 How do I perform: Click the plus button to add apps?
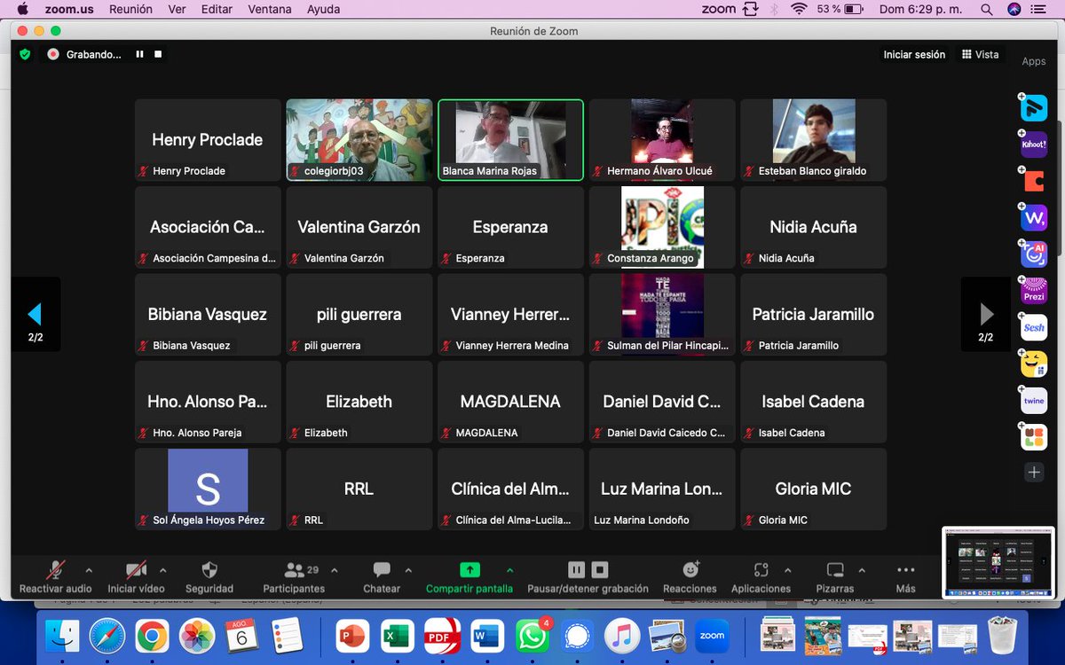1034,473
